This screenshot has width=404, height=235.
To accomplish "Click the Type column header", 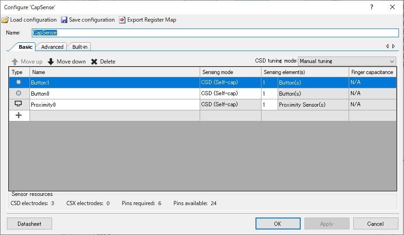I will tap(19, 72).
